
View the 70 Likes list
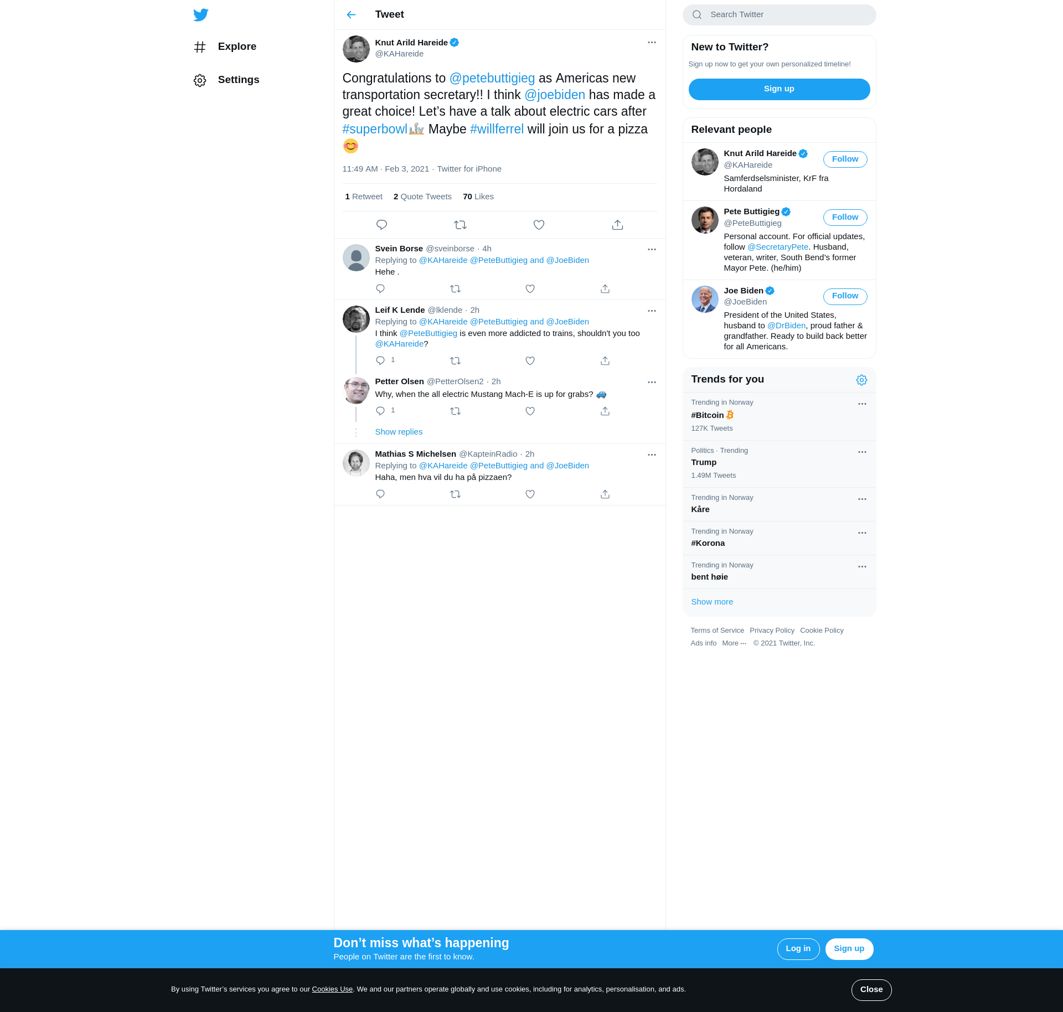coord(478,197)
